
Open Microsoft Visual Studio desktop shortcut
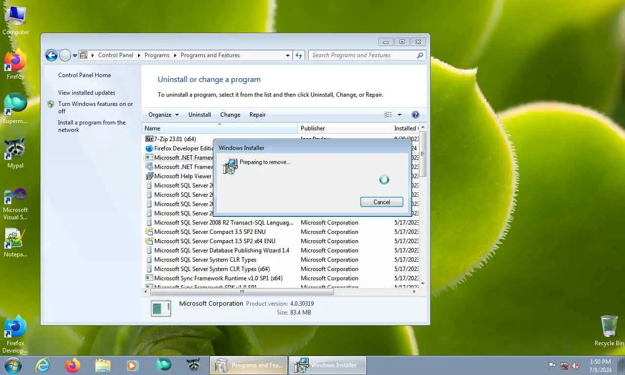(16, 204)
